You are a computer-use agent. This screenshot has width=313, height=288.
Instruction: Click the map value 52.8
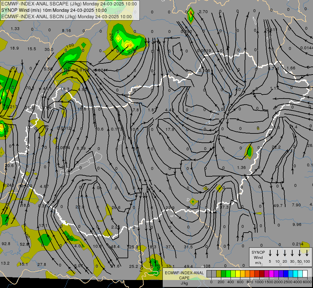tap(24, 244)
